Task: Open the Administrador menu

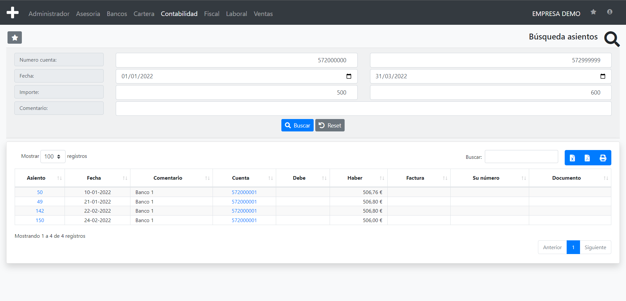Action: 49,14
